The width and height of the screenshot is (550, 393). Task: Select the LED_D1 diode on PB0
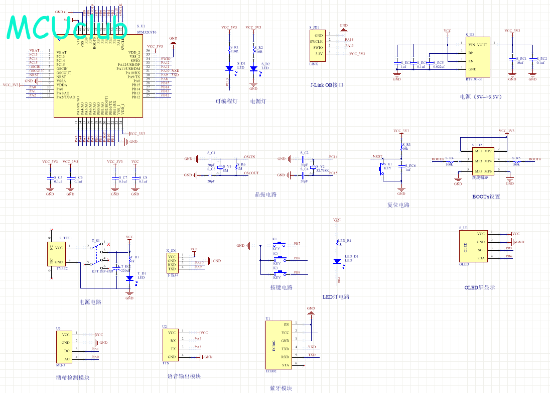coord(337,261)
